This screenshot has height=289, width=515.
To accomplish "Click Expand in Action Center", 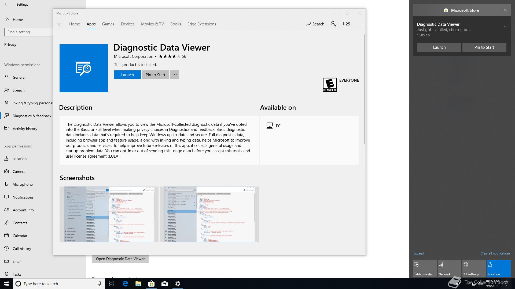I will point(418,253).
